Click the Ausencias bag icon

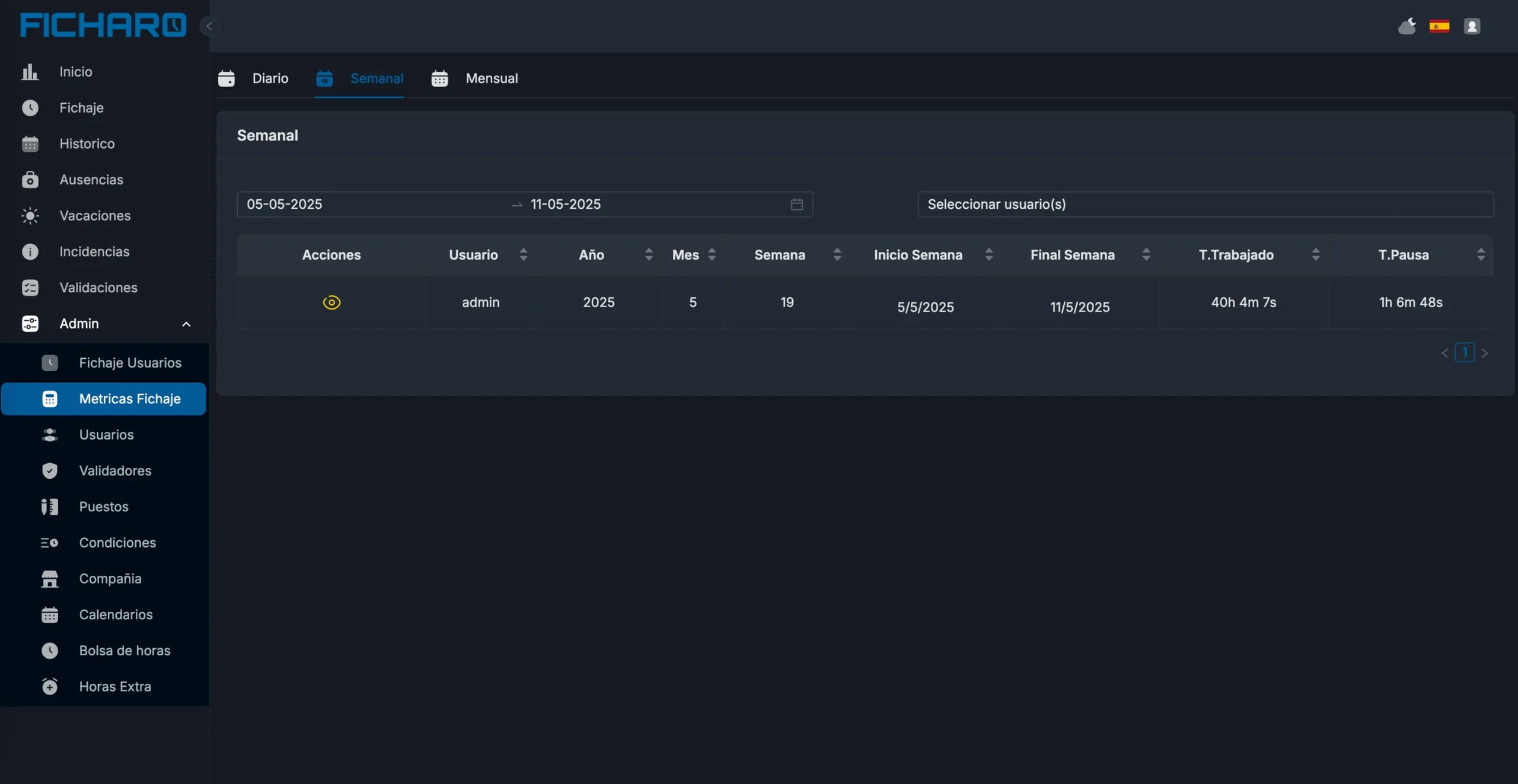(x=30, y=180)
